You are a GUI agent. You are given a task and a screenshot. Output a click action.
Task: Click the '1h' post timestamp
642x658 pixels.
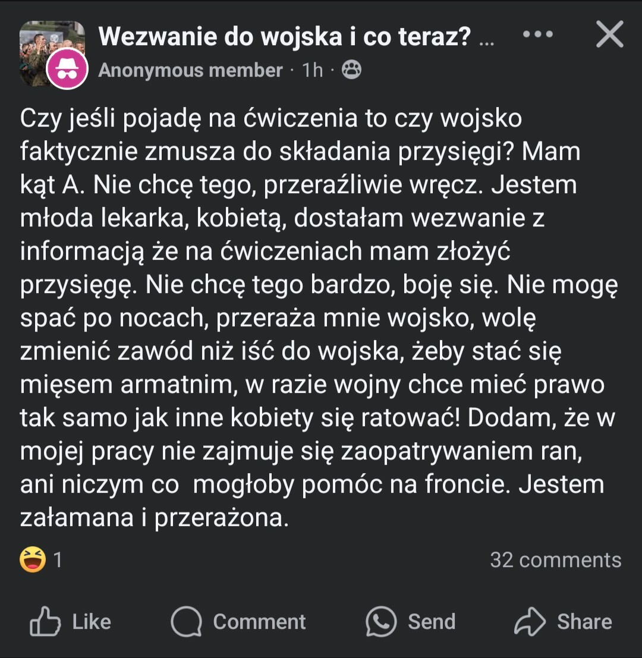point(313,70)
